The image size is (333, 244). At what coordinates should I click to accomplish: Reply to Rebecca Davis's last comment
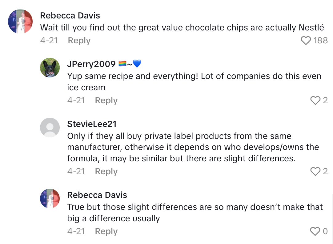pyautogui.click(x=106, y=231)
